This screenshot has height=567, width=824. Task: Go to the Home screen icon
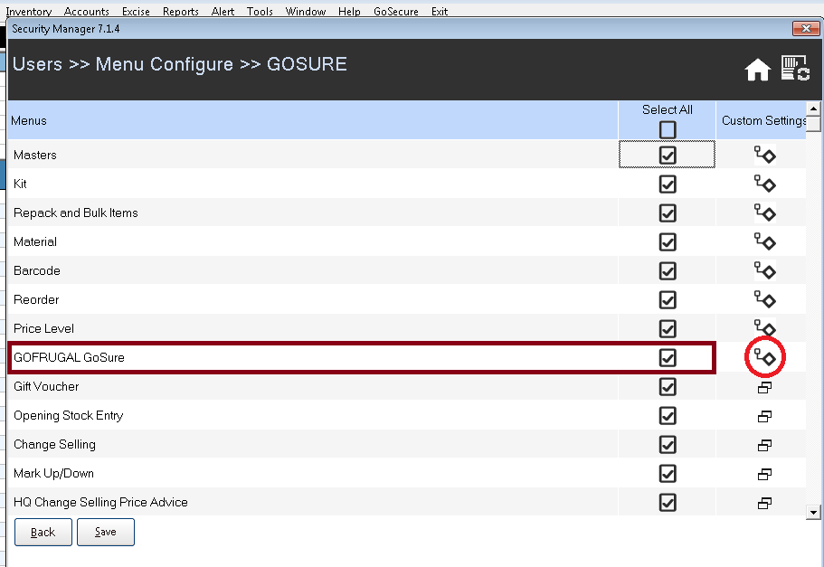[757, 70]
